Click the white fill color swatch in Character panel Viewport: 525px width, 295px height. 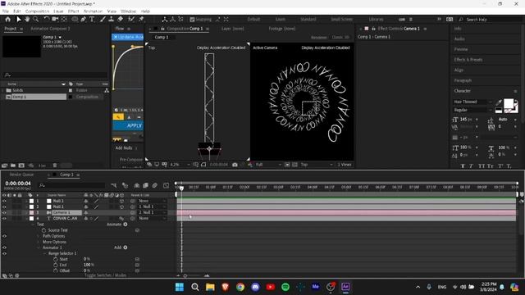click(509, 104)
